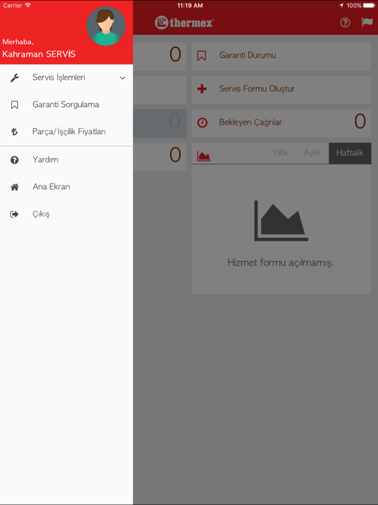Switch to the Yıllık tab
This screenshot has width=378, height=505.
[x=280, y=153]
